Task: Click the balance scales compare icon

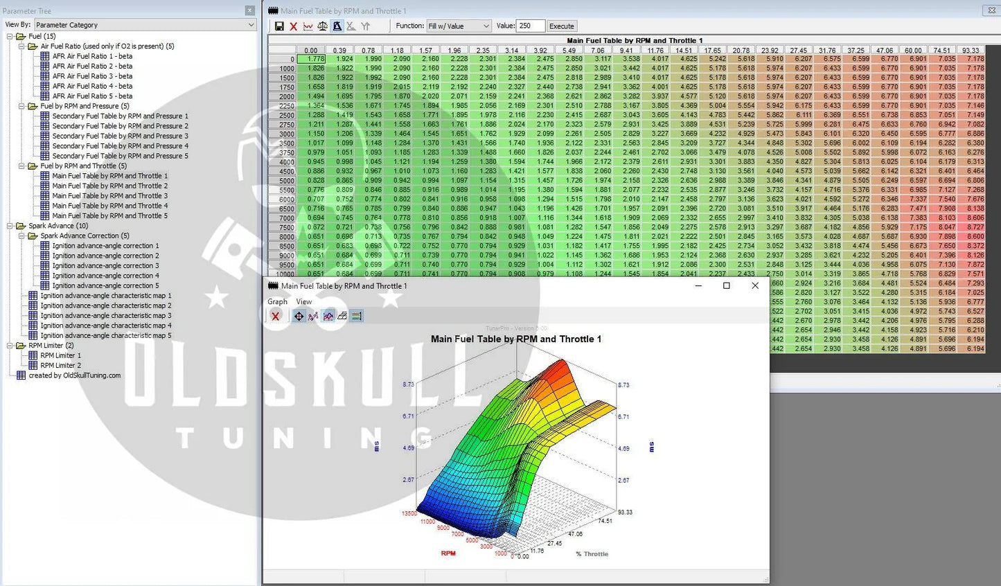Action: coord(323,26)
